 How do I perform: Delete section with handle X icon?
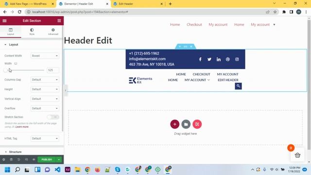point(191,47)
